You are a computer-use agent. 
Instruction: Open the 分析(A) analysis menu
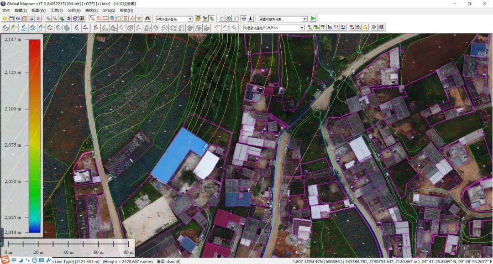click(73, 10)
